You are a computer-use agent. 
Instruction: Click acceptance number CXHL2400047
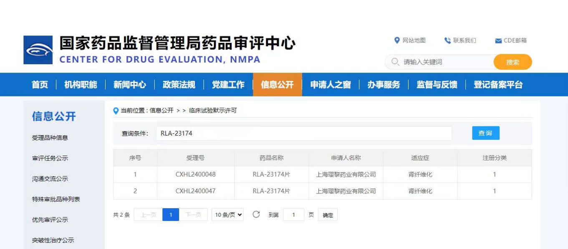pyautogui.click(x=196, y=191)
